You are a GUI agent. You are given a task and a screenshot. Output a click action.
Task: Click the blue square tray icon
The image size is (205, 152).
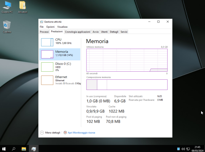(178, 149)
